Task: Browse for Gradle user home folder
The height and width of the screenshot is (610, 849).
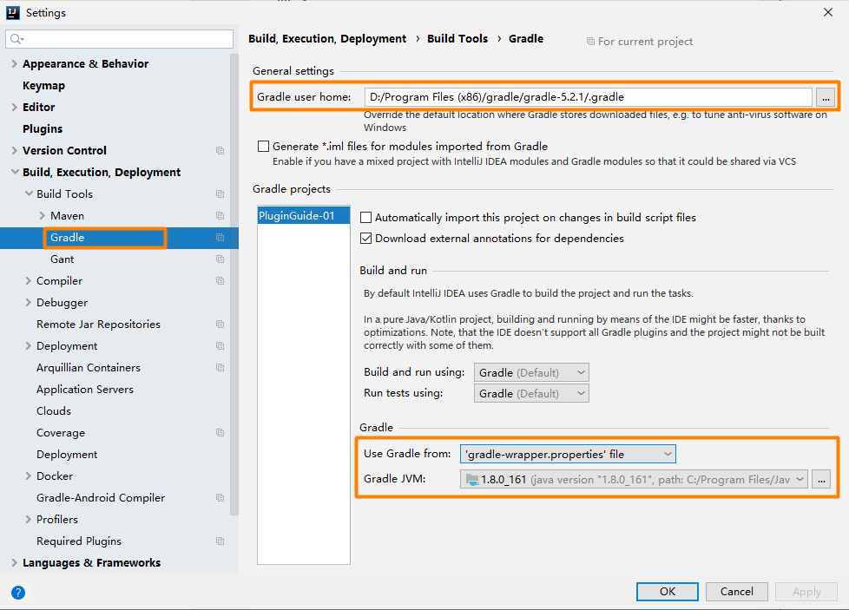Action: 826,97
